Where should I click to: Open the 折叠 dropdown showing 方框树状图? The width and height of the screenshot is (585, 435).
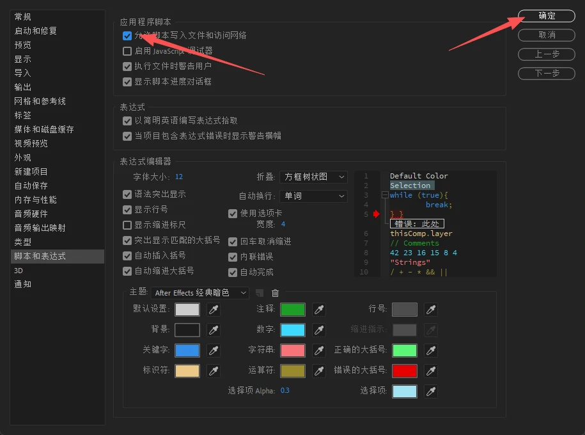[x=313, y=177]
